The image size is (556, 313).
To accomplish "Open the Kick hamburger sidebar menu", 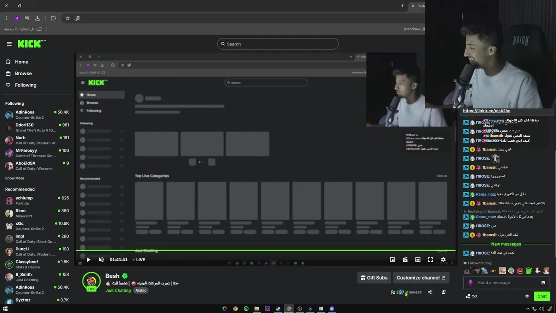I will click(9, 44).
